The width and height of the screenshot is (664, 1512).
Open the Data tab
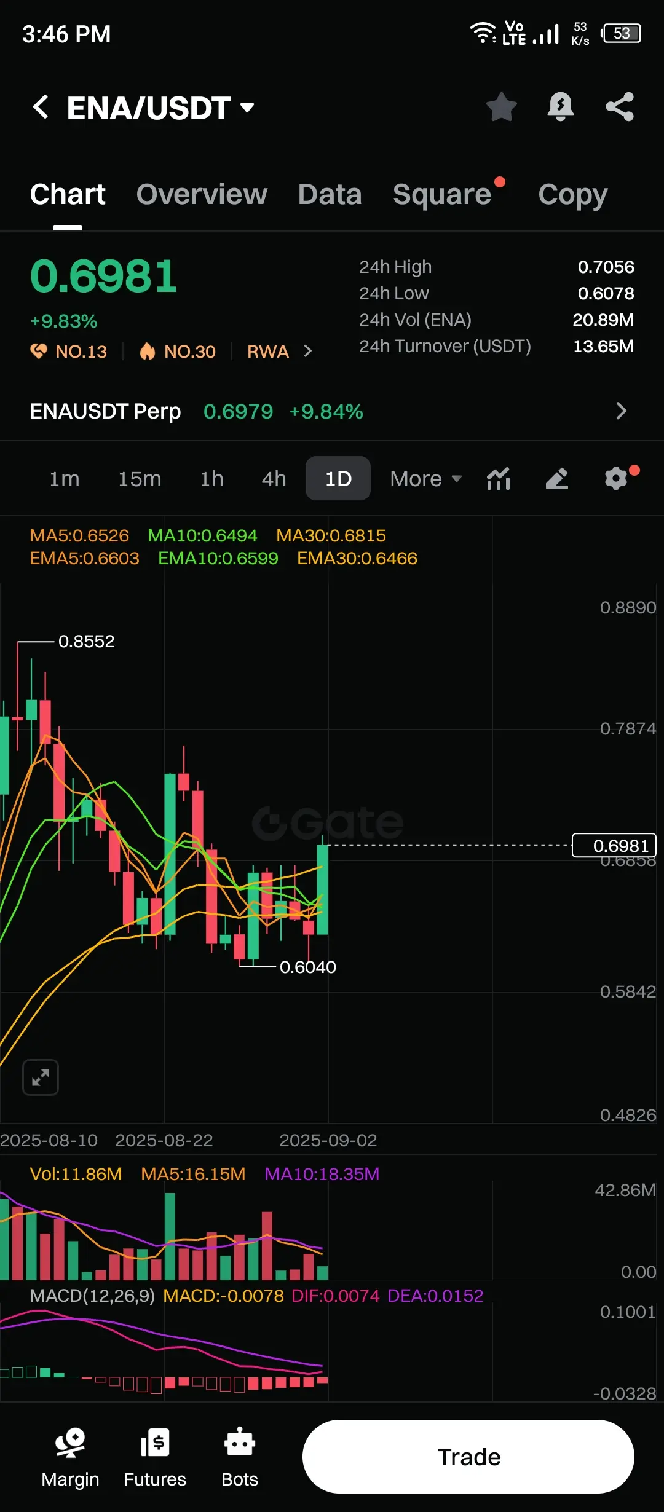coord(330,195)
